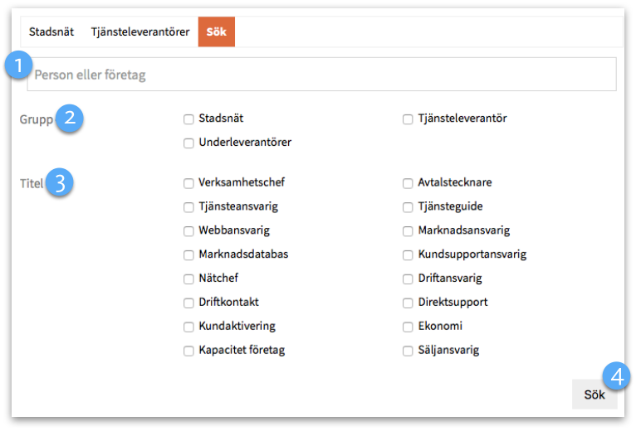Enable the Direktsupport checkbox
Screen dimensions: 636x431
(x=408, y=303)
